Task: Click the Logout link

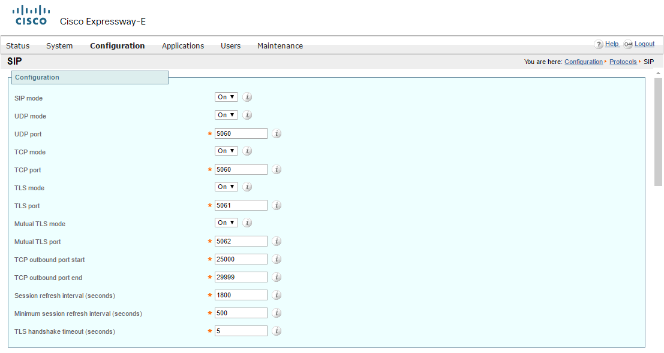Action: (x=645, y=44)
